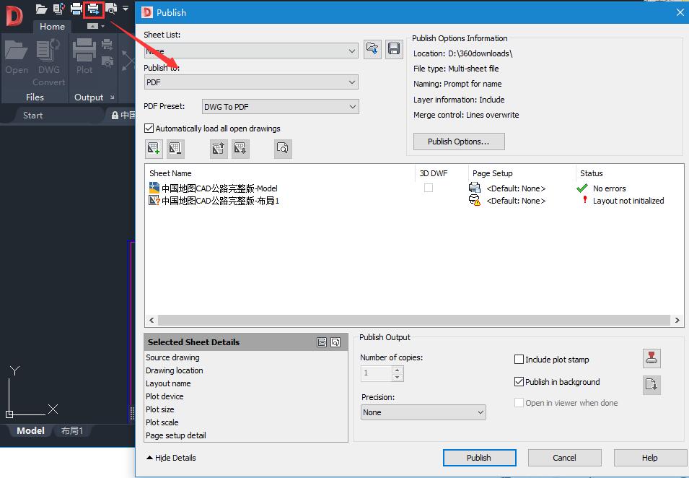The width and height of the screenshot is (689, 478).
Task: Open the Precision dropdown
Action: tap(424, 412)
